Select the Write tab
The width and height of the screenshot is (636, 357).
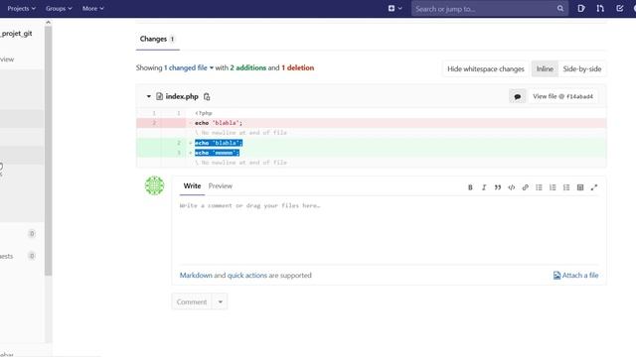click(192, 186)
